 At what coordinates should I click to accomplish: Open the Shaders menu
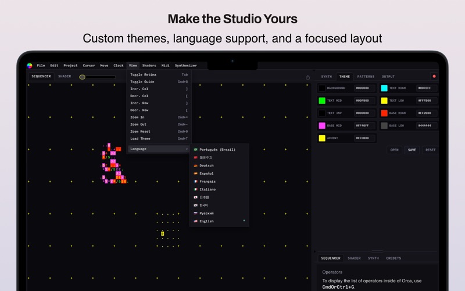point(149,66)
